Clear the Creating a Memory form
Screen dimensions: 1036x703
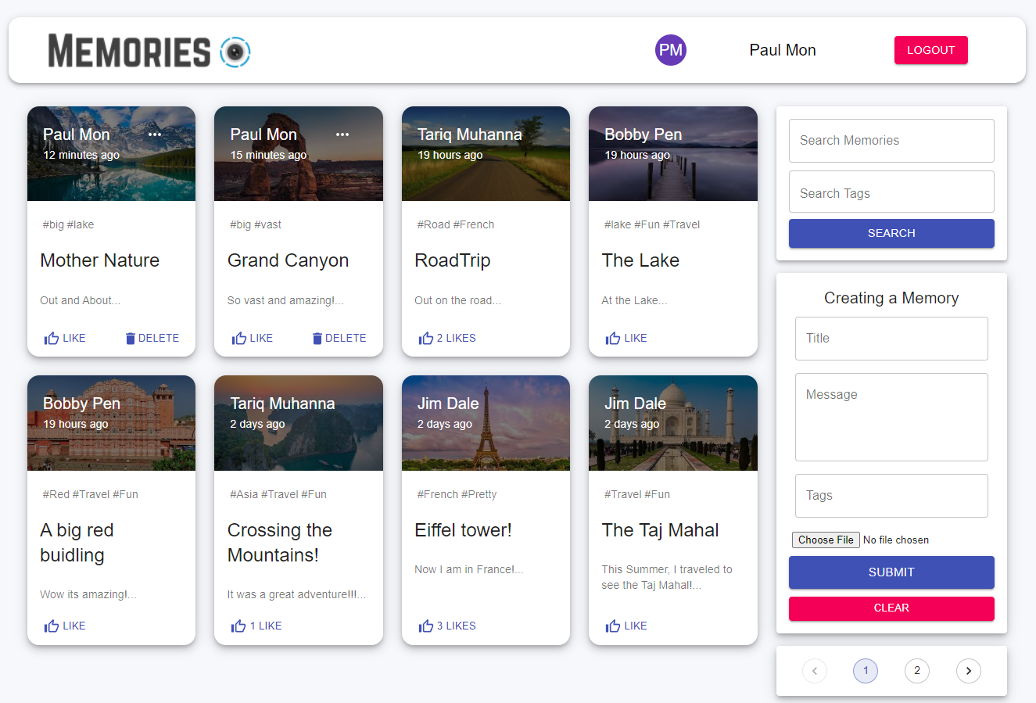coord(891,608)
